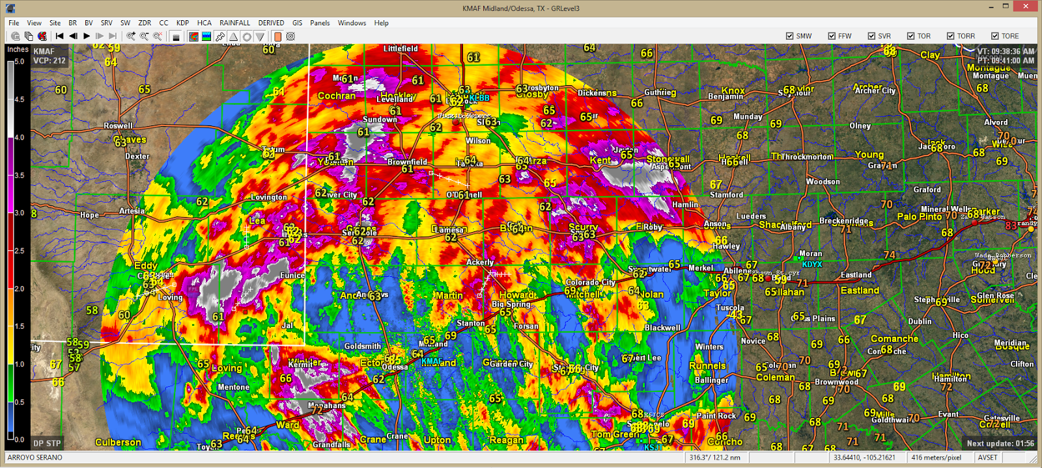Play the radar animation loop
The height and width of the screenshot is (468, 1042).
[87, 36]
